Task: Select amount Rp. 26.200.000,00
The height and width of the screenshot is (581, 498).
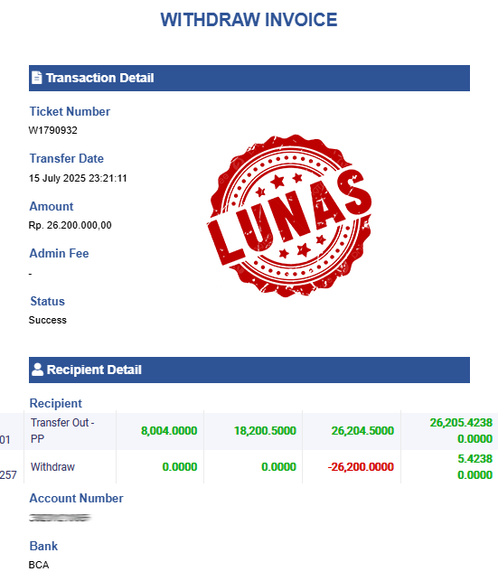Action: pos(70,225)
